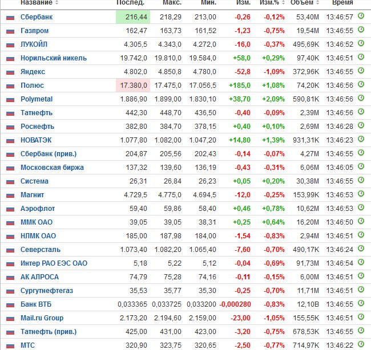This screenshot has width=371, height=350.
Task: Click the Polymetal change value +38,70
Action: coord(240,99)
